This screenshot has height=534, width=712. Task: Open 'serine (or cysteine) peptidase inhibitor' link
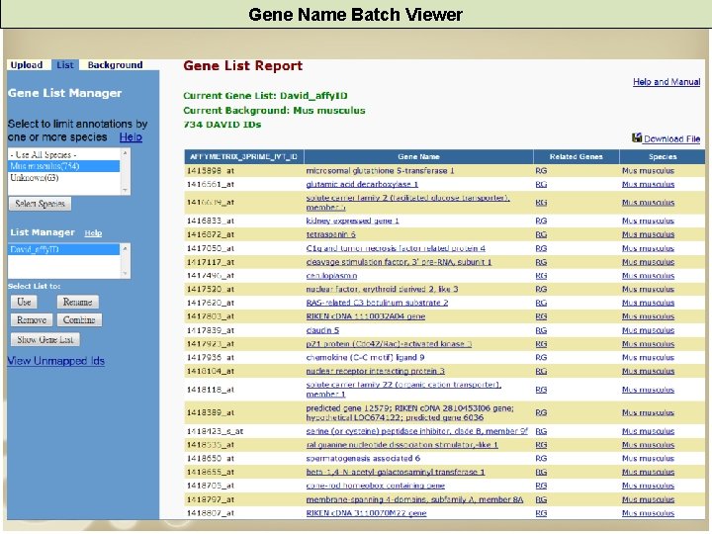417,431
